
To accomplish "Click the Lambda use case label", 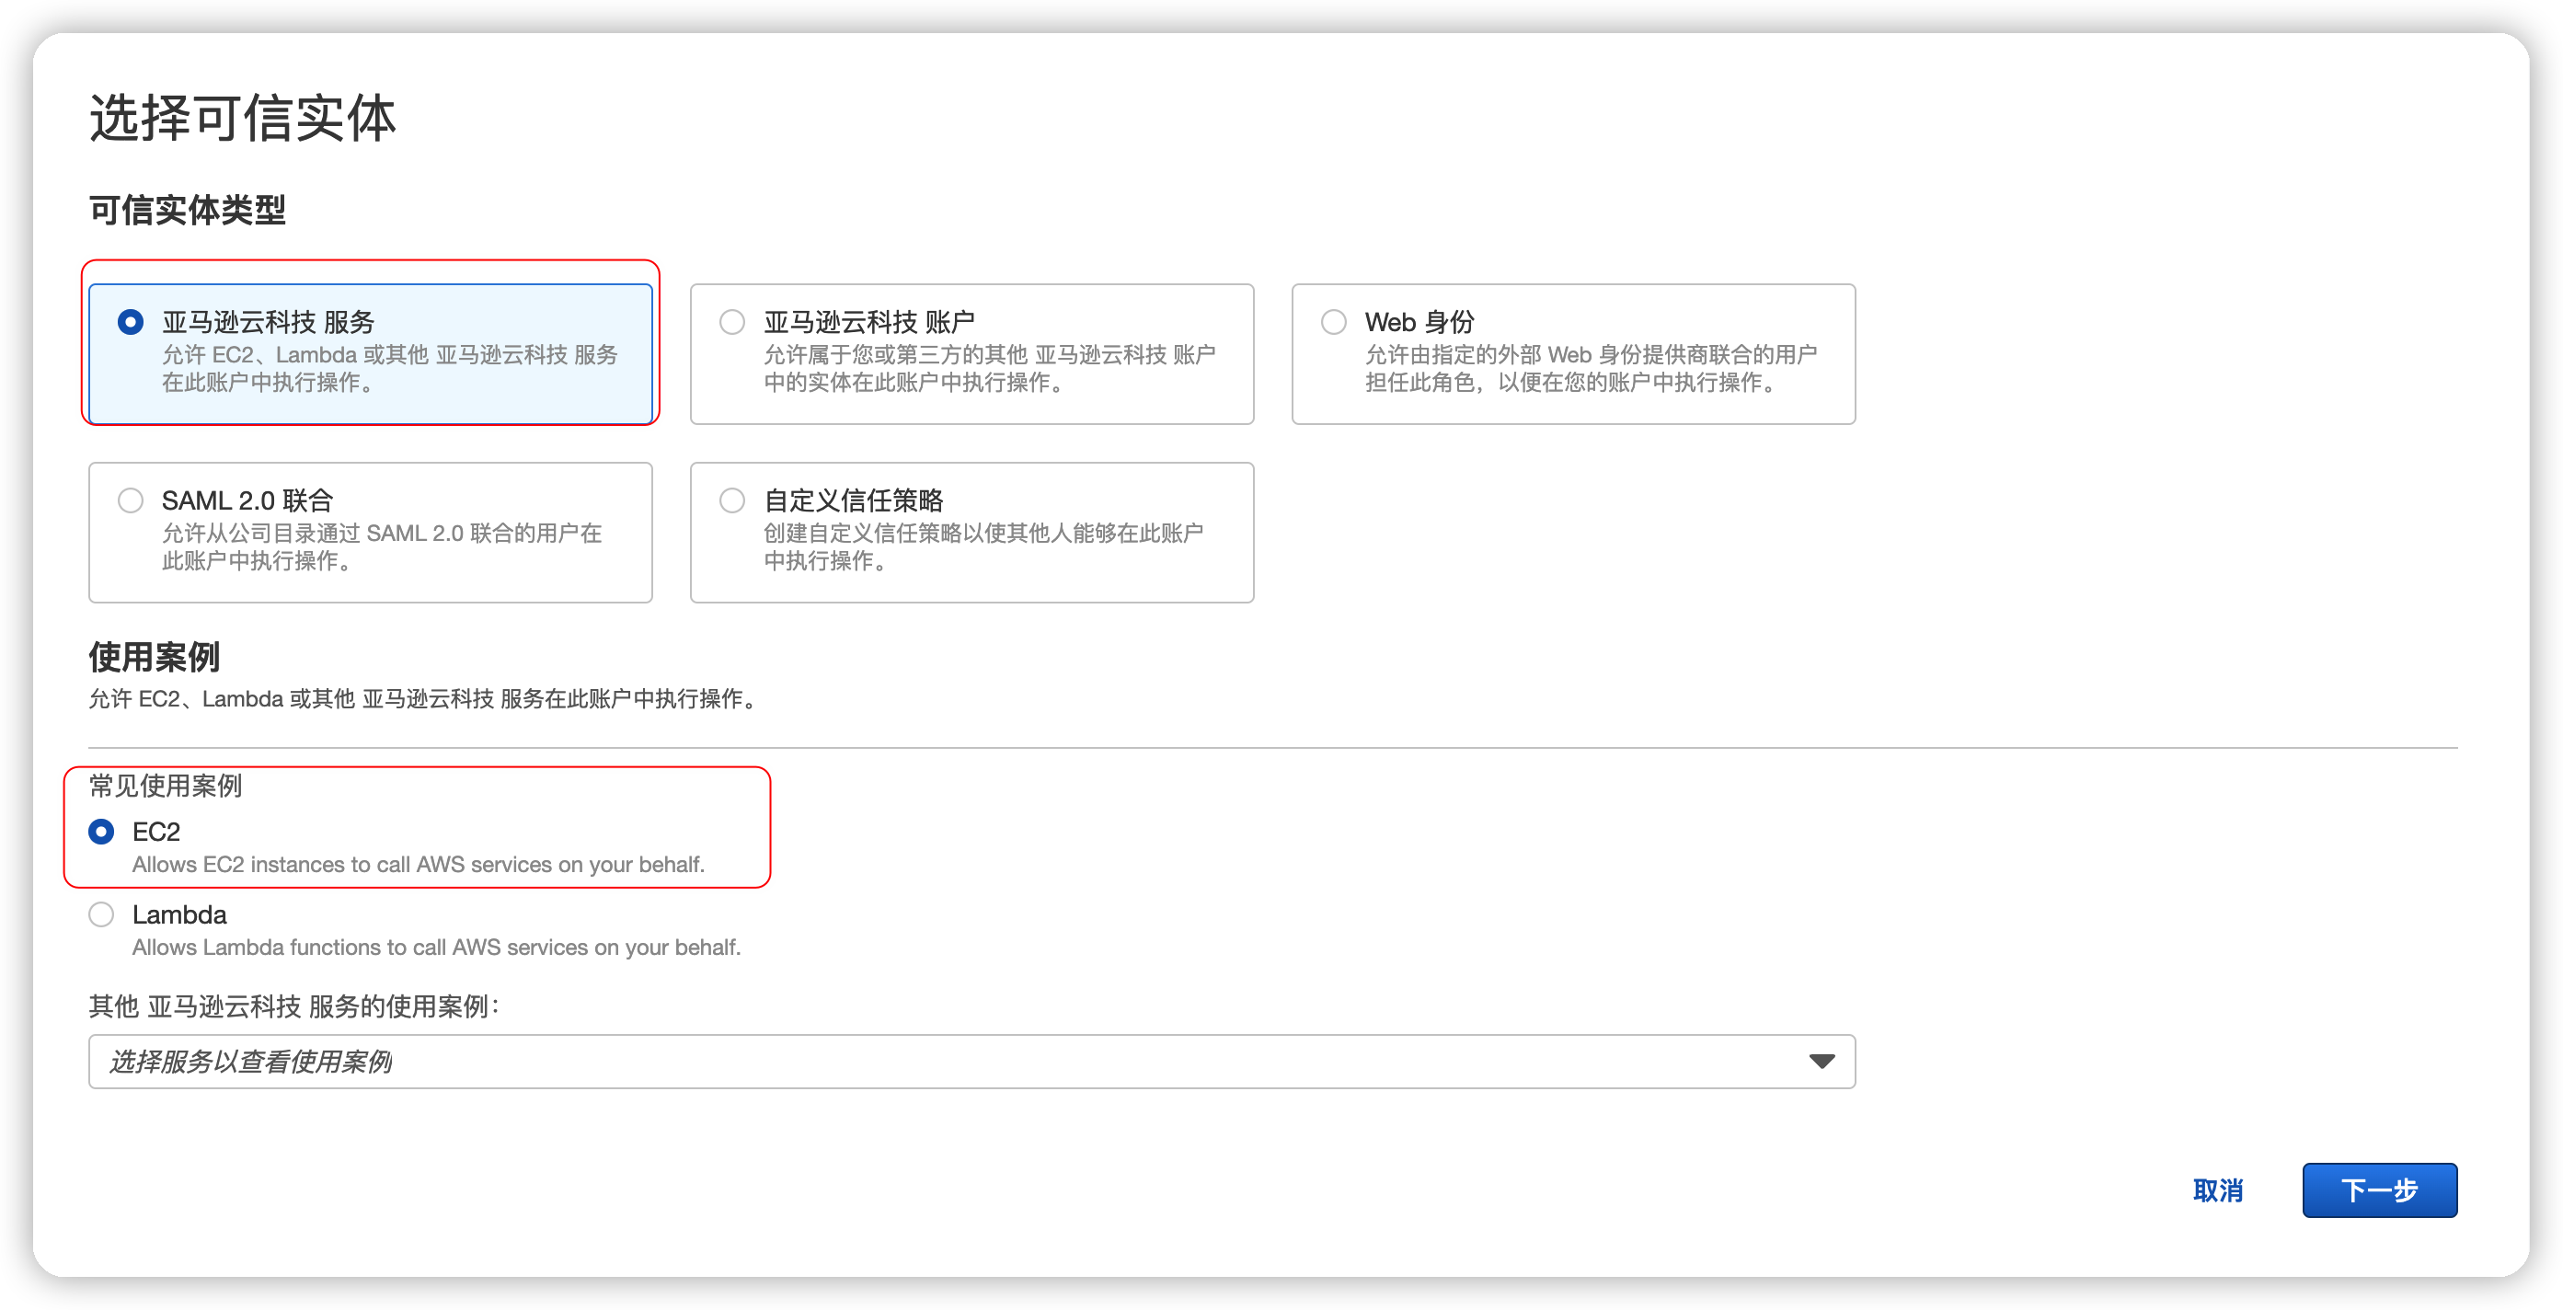I will 180,914.
